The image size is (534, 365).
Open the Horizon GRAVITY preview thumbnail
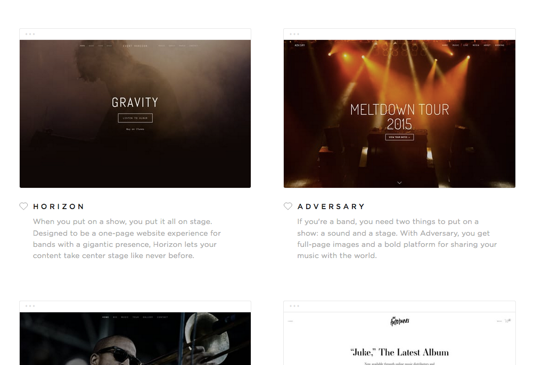[x=135, y=114]
